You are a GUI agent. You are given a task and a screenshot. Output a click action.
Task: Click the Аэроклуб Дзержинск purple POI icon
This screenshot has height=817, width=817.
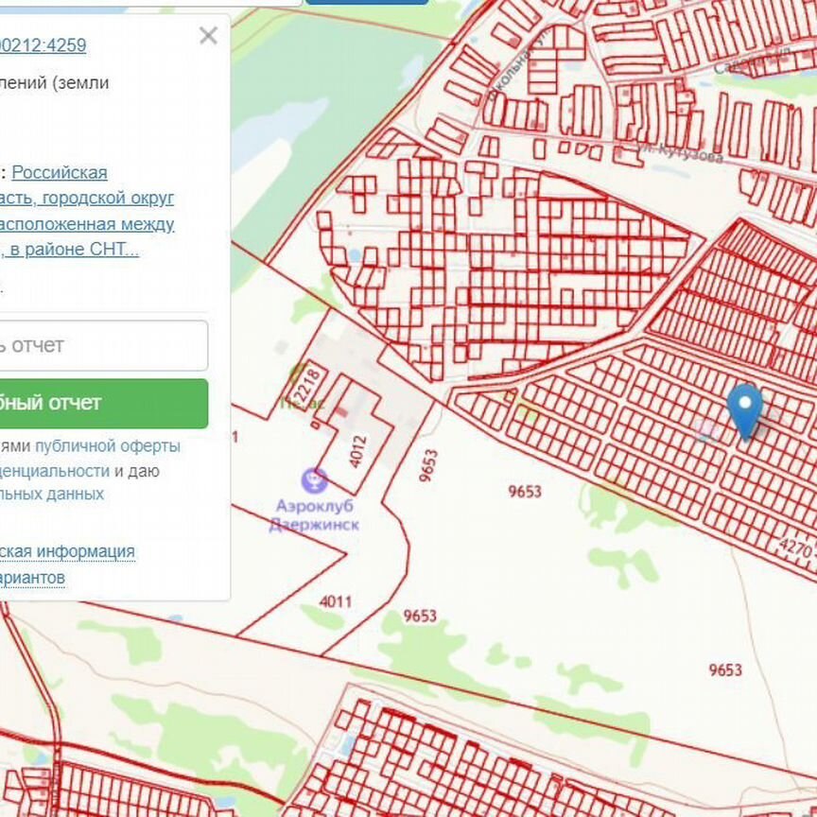click(x=313, y=480)
